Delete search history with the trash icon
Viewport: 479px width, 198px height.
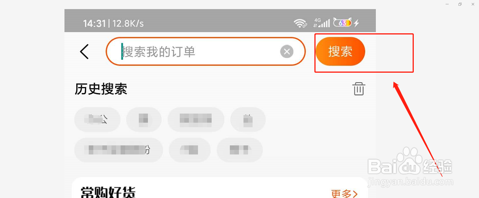pos(359,89)
